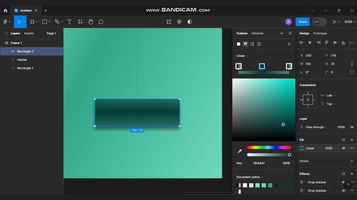Open Fill styles grid icon
The image size is (357, 200).
pyautogui.click(x=344, y=140)
